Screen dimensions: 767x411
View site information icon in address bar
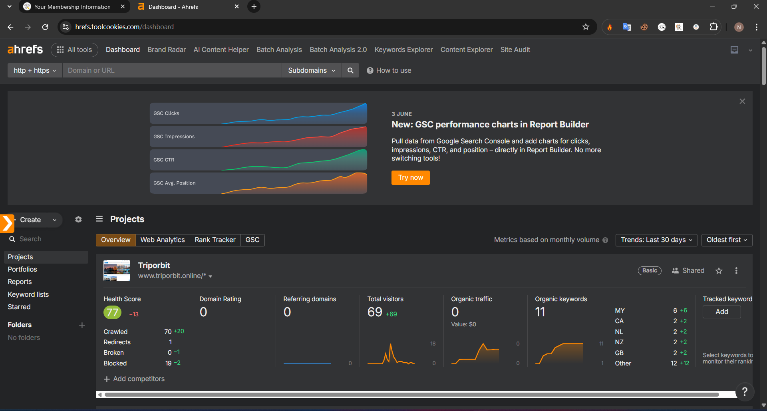point(66,27)
